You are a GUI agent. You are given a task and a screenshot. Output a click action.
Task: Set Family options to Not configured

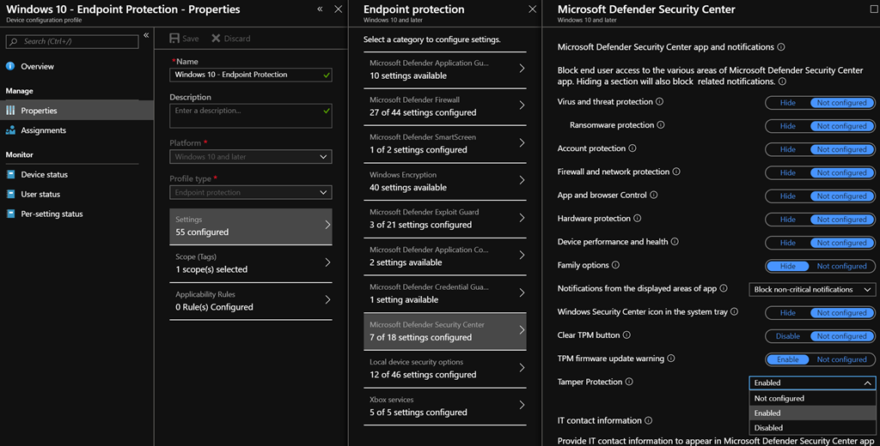841,266
